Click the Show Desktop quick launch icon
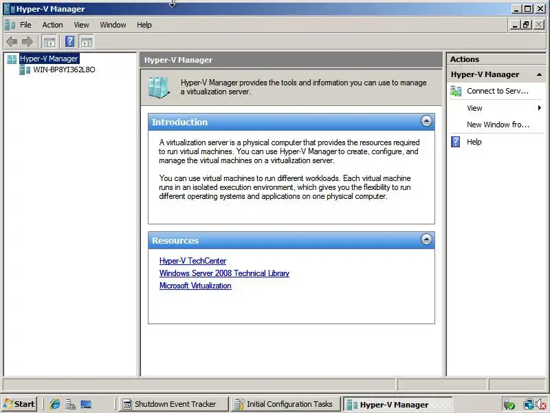Viewport: 550px width, 413px height. tap(86, 404)
